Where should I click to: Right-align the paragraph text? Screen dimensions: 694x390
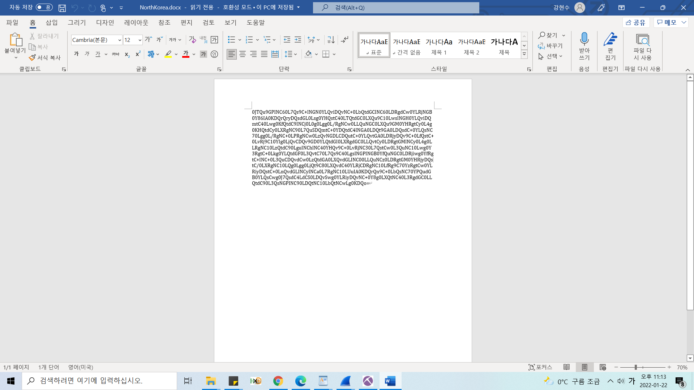pos(253,54)
